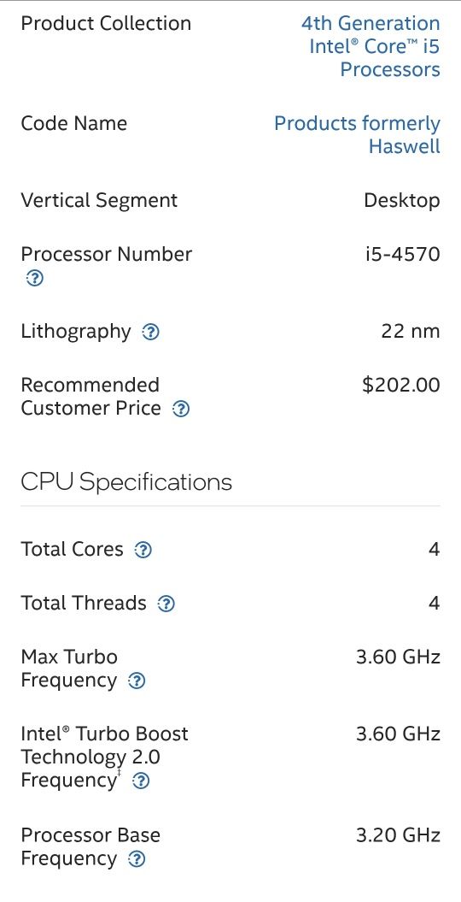Screen dimensions: 461x902
Task: Click the Max Turbo Frequency info icon
Action: (x=136, y=681)
